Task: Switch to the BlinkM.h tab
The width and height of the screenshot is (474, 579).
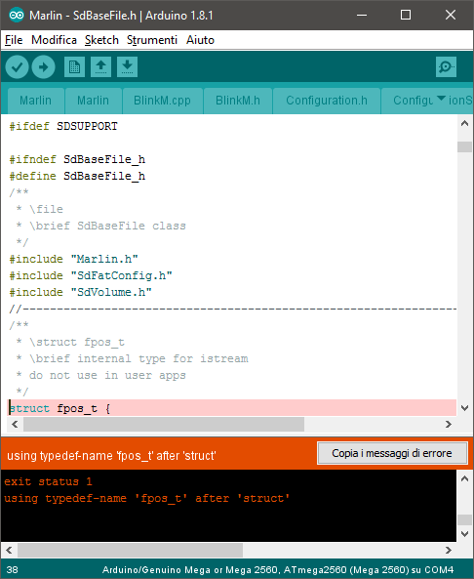Action: point(238,101)
